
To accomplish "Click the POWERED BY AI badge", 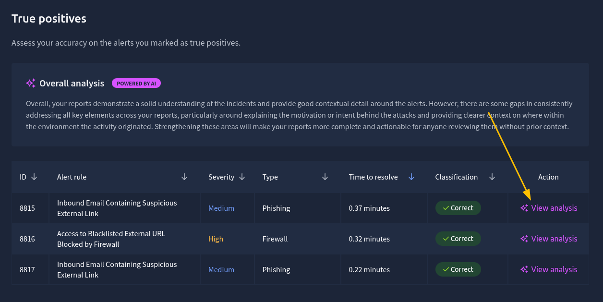I will (x=136, y=83).
